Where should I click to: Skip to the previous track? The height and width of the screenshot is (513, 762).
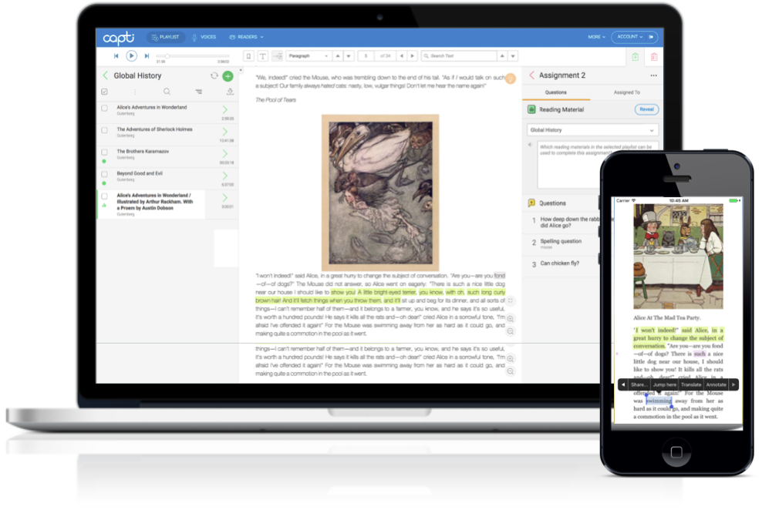coord(116,55)
